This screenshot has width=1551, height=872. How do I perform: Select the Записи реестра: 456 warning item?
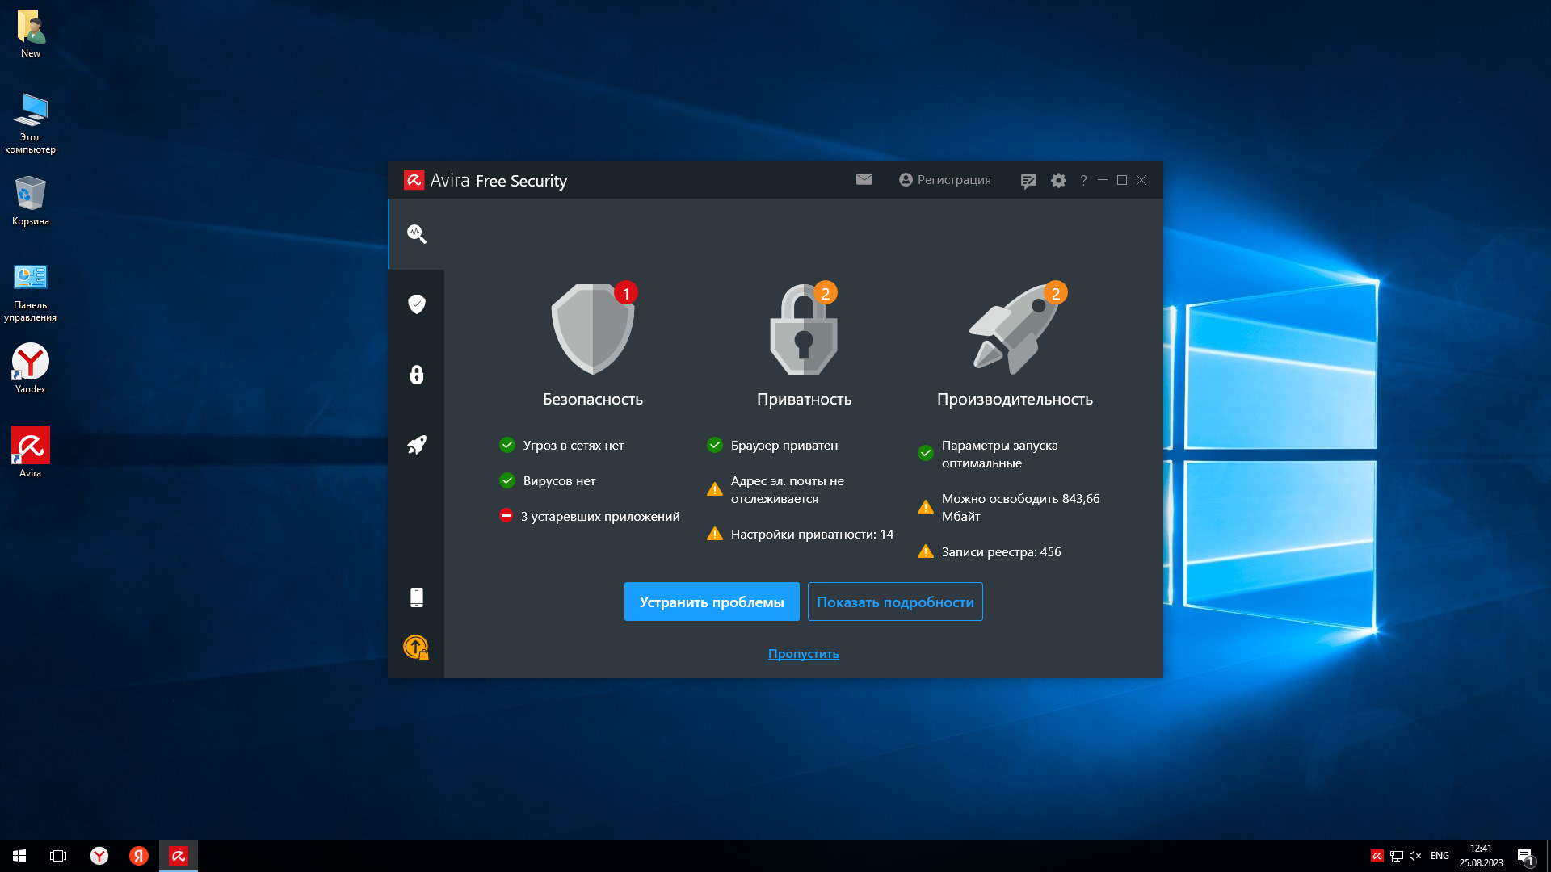pyautogui.click(x=1000, y=551)
